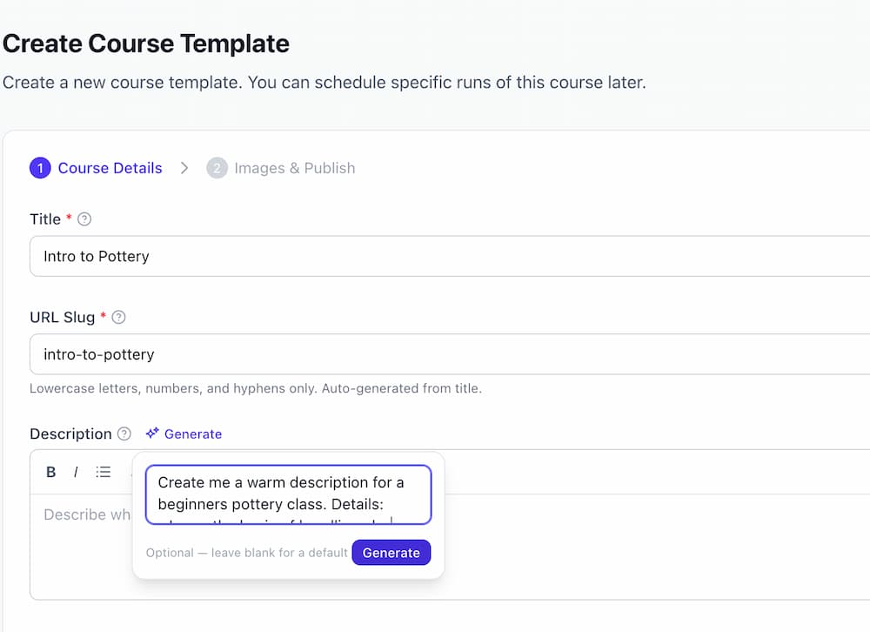Click the Title field showing Intro to Pottery

[x=348, y=256]
